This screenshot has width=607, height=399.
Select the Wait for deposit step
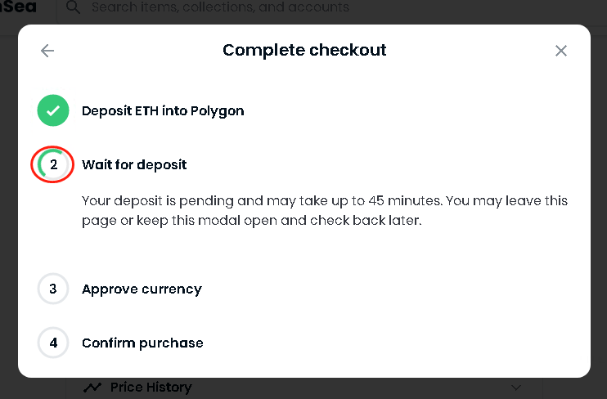coord(134,164)
